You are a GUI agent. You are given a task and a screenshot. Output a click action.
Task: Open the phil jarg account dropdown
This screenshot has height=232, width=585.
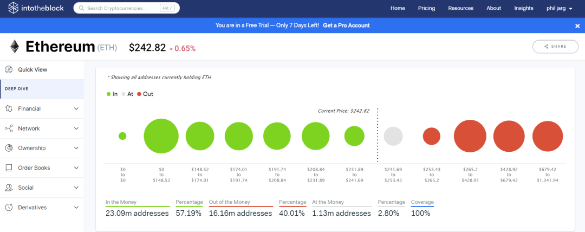click(559, 8)
